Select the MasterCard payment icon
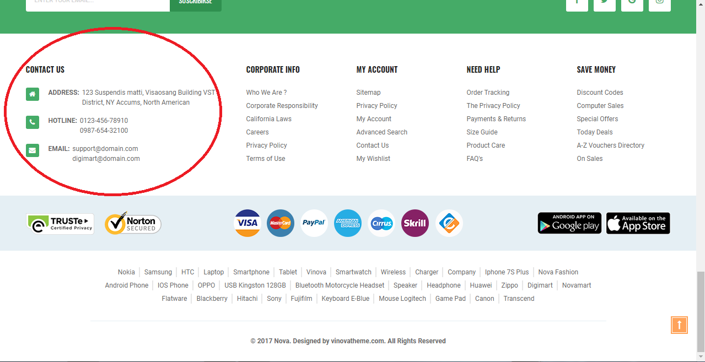This screenshot has height=362, width=705. click(x=281, y=223)
